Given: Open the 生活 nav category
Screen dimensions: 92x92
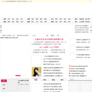Looking at the screenshot, I should [x=52, y=19].
